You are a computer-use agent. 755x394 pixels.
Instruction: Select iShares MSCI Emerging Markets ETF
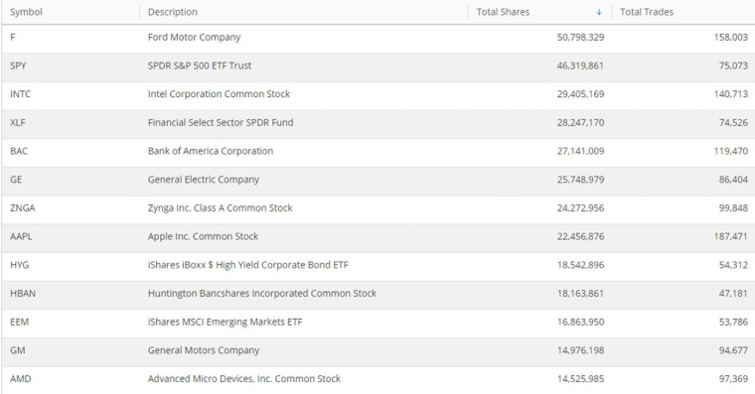225,322
